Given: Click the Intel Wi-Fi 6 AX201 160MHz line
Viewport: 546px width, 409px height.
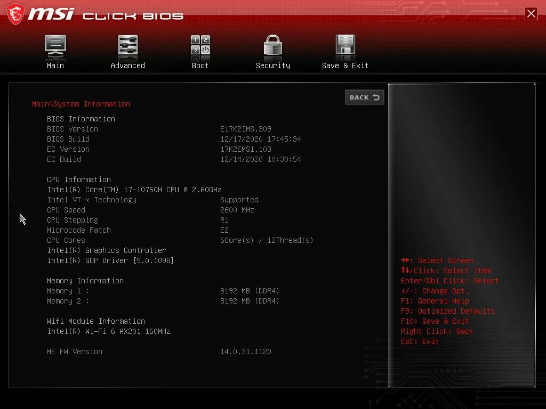Looking at the screenshot, I should 109,331.
